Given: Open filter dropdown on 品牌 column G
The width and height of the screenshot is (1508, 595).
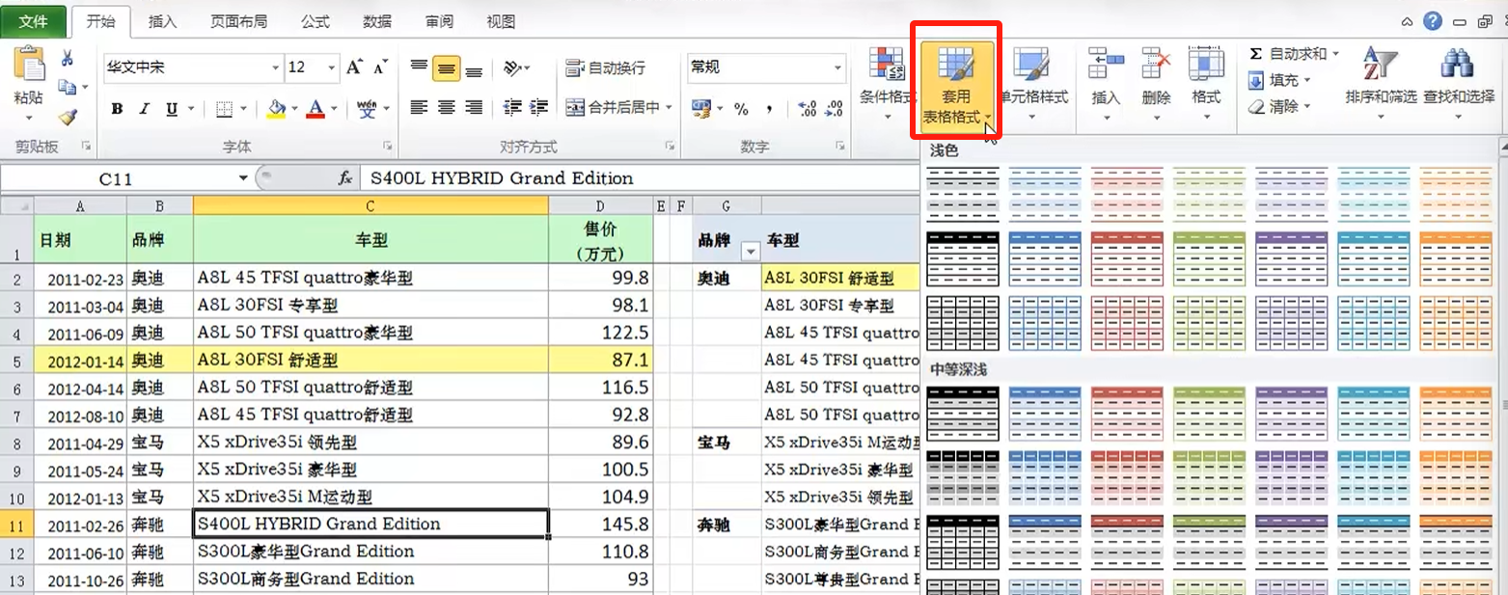Looking at the screenshot, I should (x=752, y=251).
